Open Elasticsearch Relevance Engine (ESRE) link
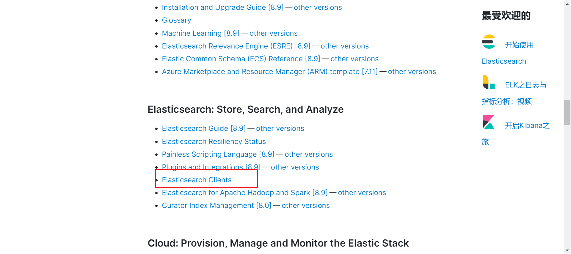 point(236,46)
